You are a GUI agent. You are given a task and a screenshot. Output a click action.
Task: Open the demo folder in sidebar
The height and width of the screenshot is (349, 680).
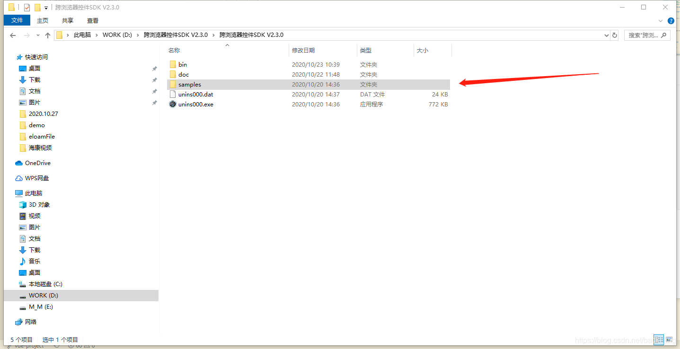coord(36,125)
